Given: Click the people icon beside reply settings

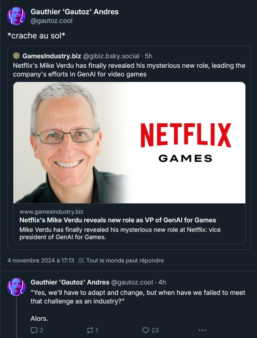Looking at the screenshot, I should tap(81, 260).
